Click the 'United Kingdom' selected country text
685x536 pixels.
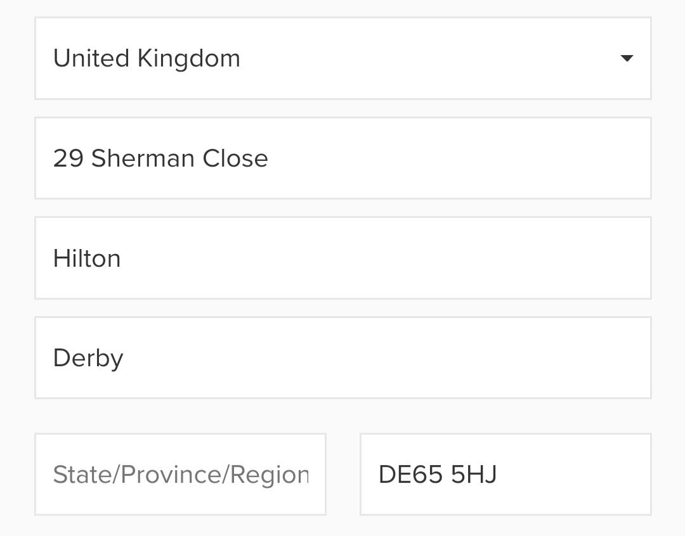[x=147, y=58]
